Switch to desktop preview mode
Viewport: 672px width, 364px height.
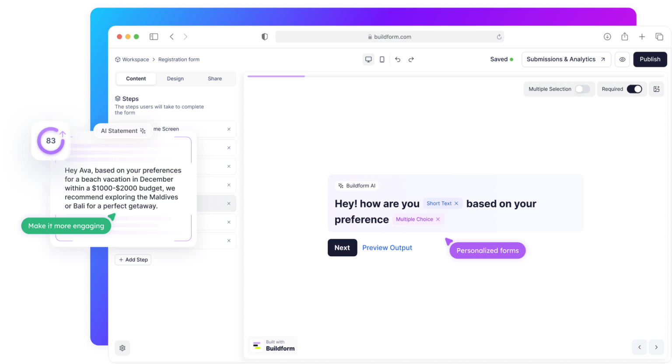point(368,59)
